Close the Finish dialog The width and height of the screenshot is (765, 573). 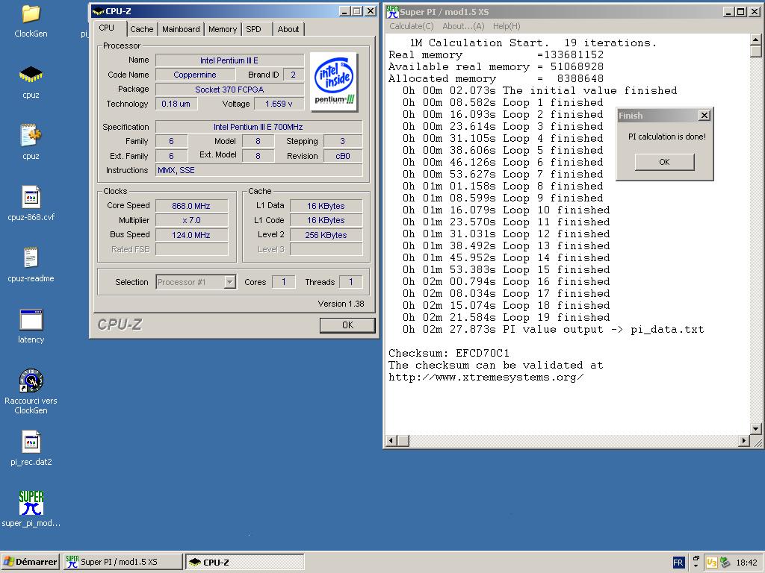pyautogui.click(x=704, y=116)
